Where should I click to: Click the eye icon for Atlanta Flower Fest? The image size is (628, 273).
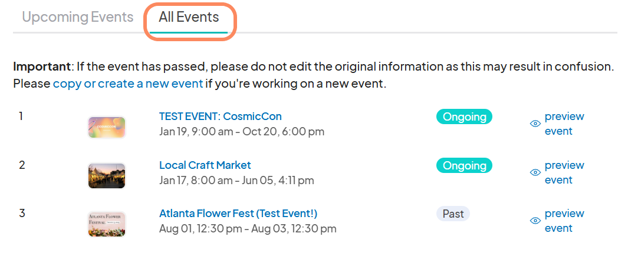535,221
